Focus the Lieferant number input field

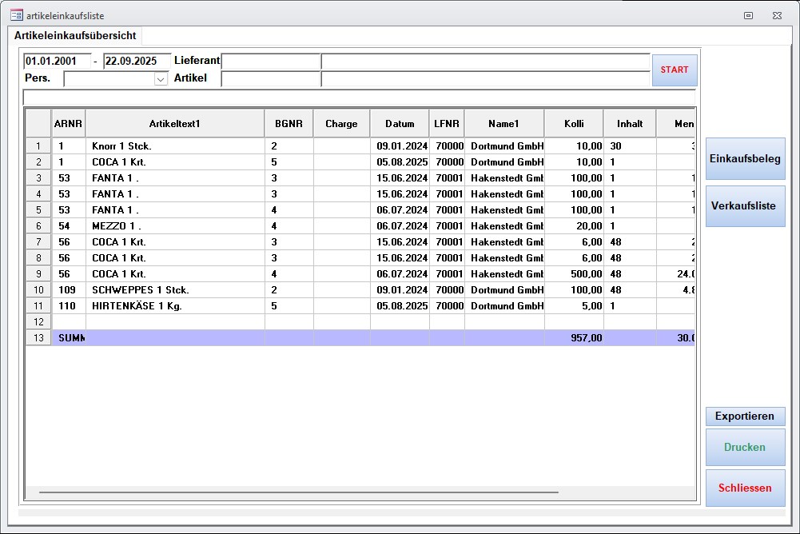coord(271,62)
